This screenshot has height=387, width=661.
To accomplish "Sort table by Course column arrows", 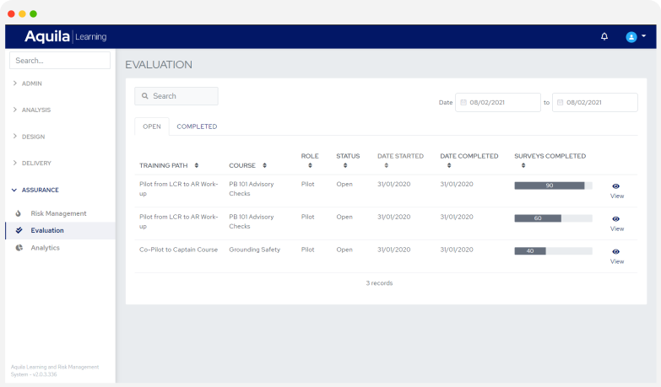I will 263,166.
